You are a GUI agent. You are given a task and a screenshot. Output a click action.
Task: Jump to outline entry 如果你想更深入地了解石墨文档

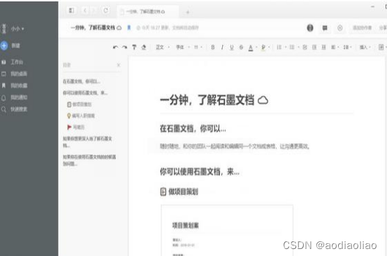(x=87, y=142)
